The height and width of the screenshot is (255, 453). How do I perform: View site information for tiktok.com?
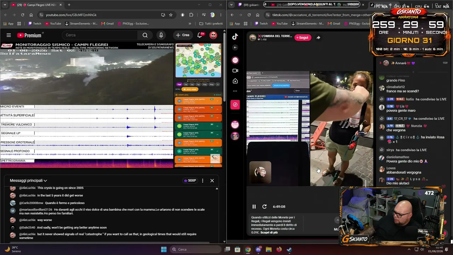pyautogui.click(x=268, y=15)
